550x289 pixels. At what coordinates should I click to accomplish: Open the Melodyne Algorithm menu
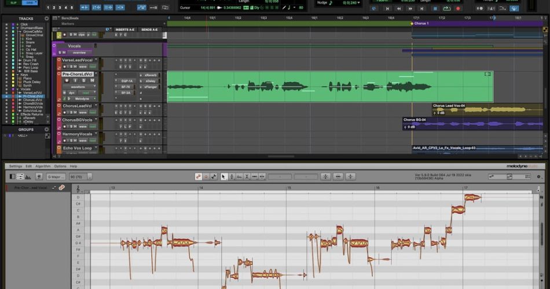coord(43,166)
